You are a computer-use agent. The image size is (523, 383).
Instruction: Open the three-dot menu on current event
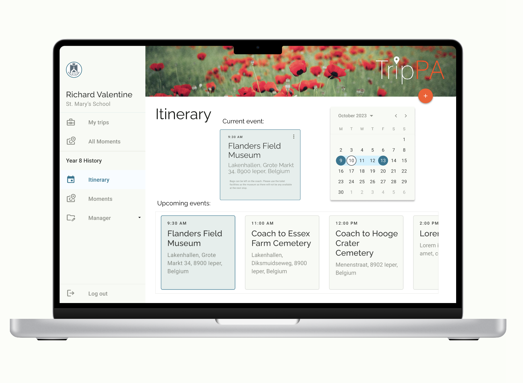click(294, 137)
